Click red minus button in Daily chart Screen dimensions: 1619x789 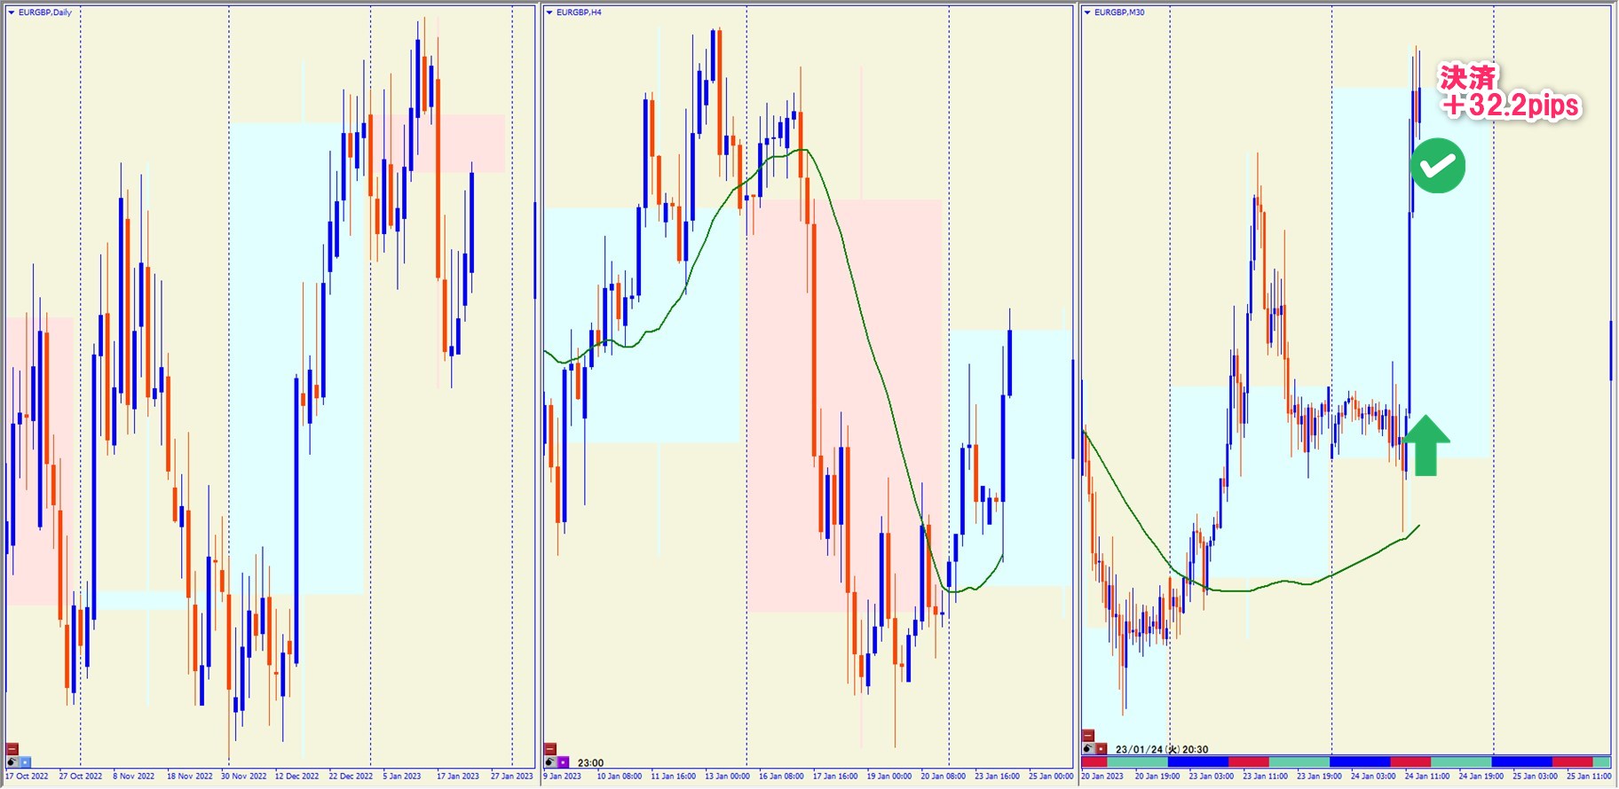click(12, 749)
